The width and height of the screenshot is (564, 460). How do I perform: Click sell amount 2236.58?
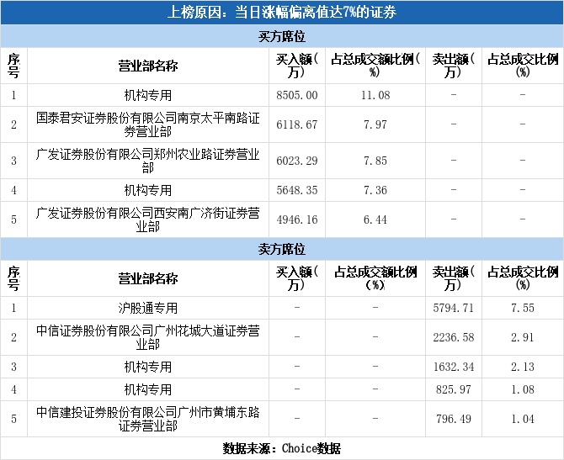click(x=454, y=337)
